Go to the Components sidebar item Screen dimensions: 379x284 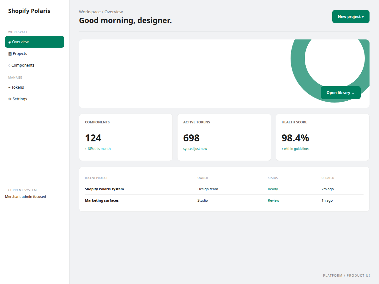(34, 65)
